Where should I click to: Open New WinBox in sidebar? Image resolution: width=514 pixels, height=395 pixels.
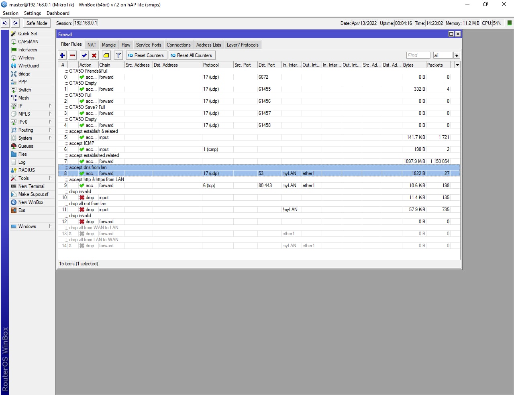coord(32,202)
